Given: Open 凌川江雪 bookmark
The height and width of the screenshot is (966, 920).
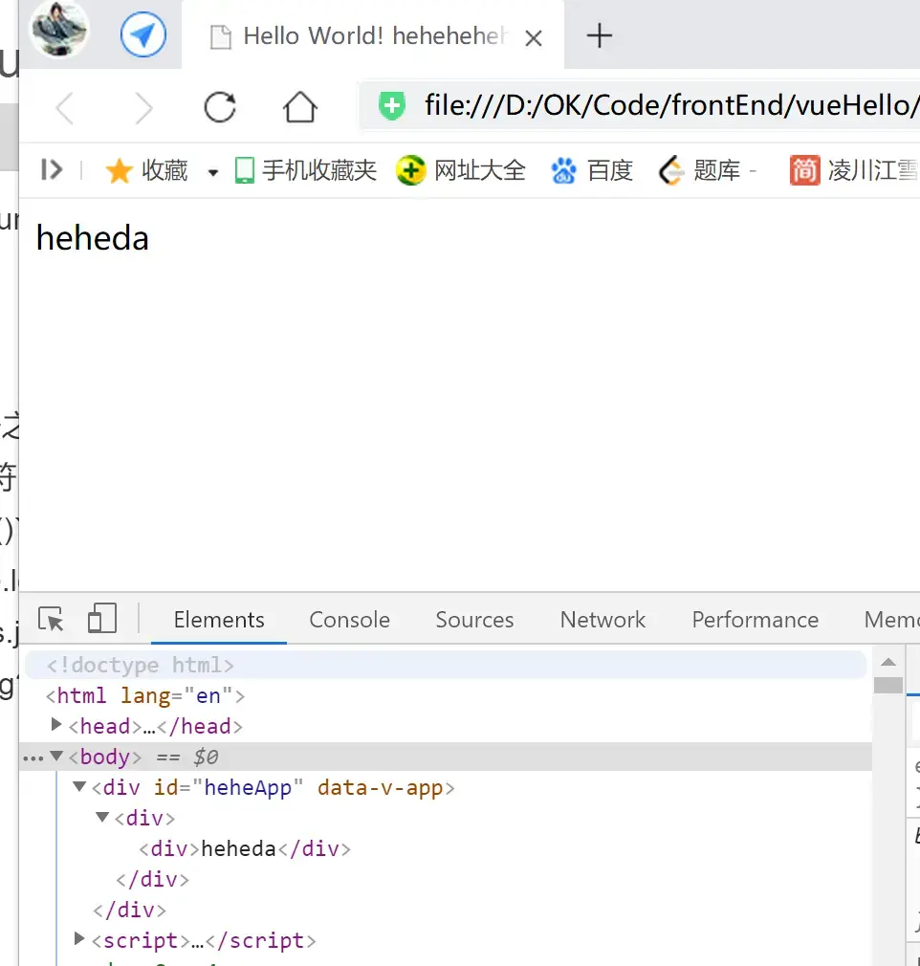Looking at the screenshot, I should [854, 170].
